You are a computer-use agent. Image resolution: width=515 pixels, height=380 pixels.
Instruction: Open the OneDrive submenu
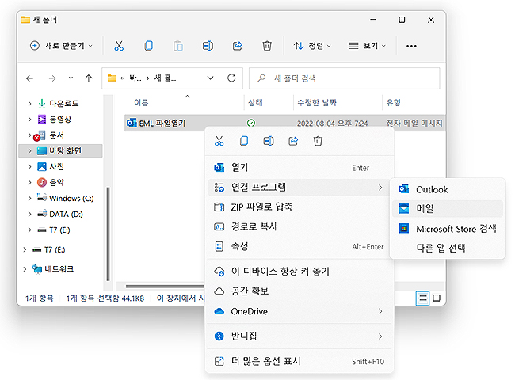[299, 311]
